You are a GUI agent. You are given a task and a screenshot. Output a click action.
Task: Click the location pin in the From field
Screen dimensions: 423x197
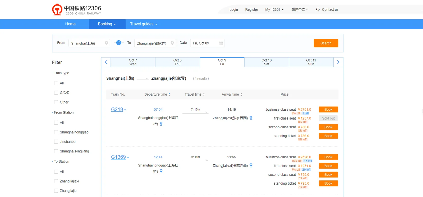tap(107, 43)
